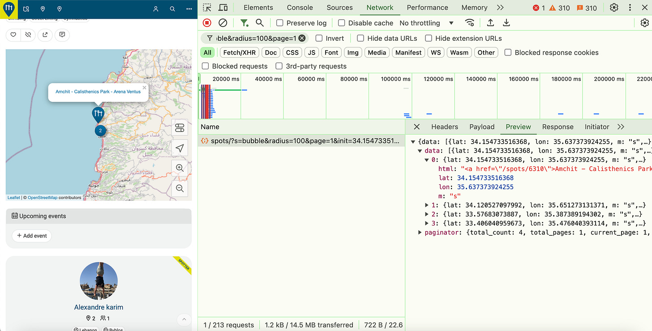Open the No throttling dropdown

tap(426, 23)
